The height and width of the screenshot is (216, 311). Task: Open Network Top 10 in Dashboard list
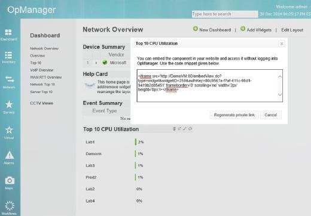click(x=42, y=84)
